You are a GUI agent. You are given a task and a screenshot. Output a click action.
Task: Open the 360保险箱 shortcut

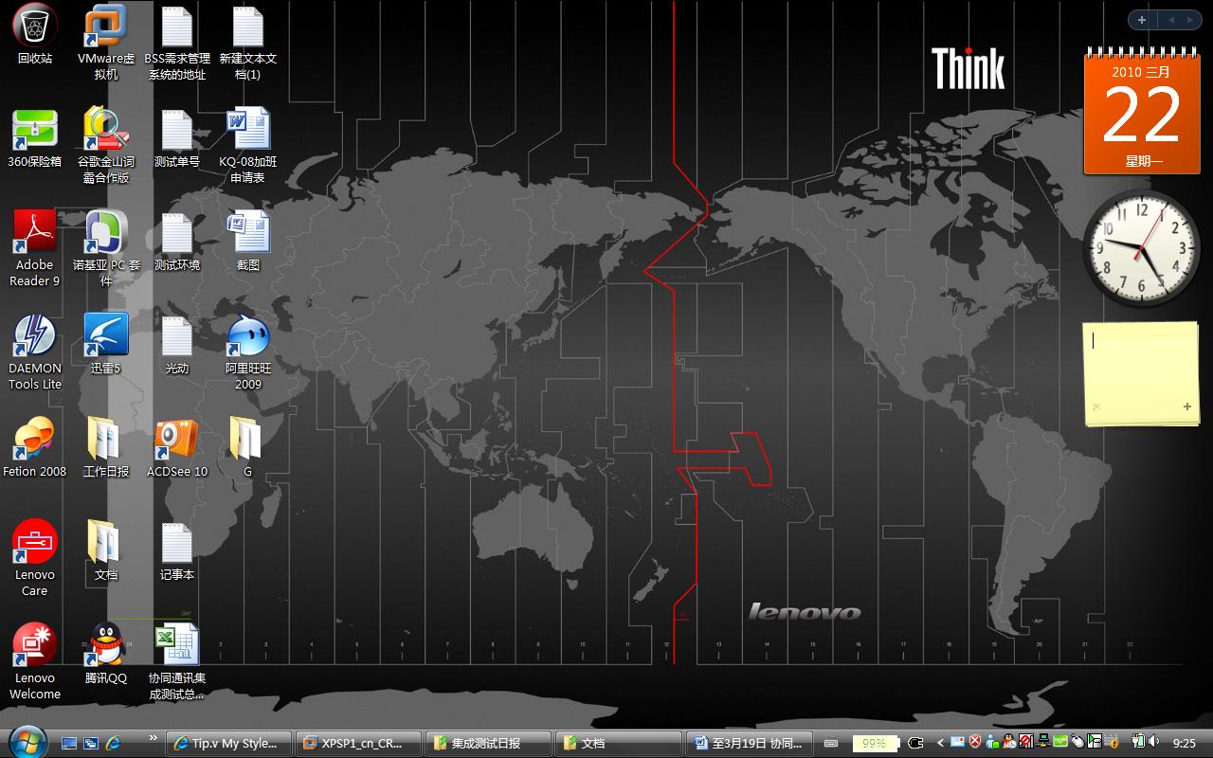click(35, 138)
